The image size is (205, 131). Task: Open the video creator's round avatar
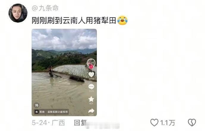point(91,62)
